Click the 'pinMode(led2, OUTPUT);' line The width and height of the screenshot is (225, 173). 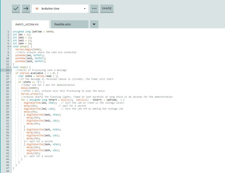click(31, 58)
